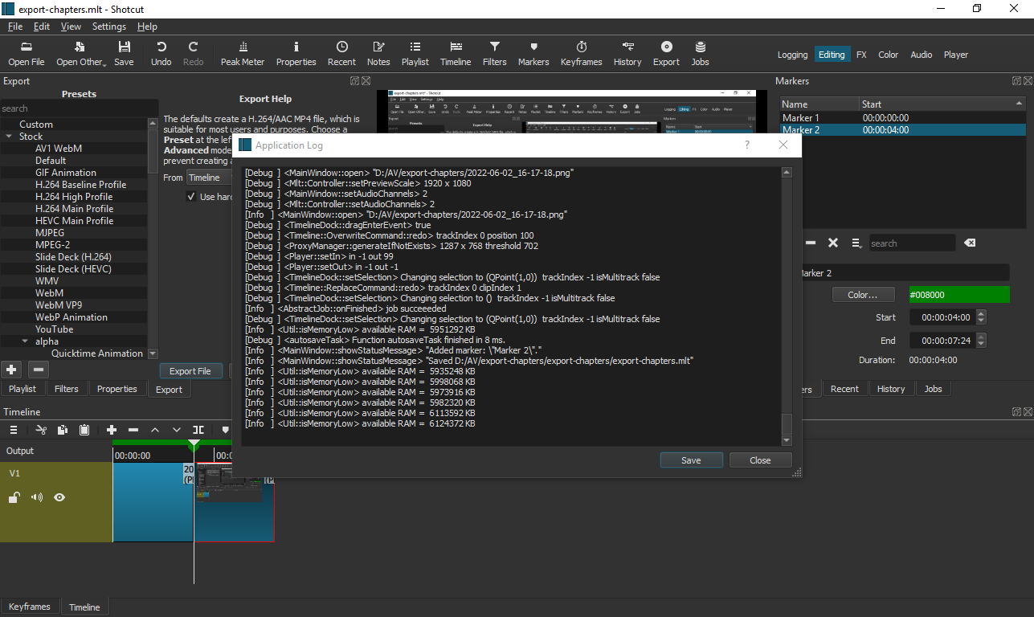The width and height of the screenshot is (1034, 617).
Task: Open the From Timeline dropdown
Action: [x=209, y=178]
